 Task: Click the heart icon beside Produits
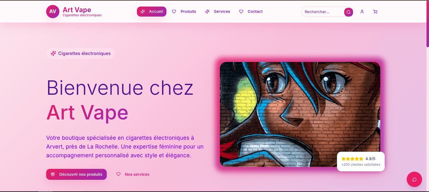pyautogui.click(x=174, y=12)
